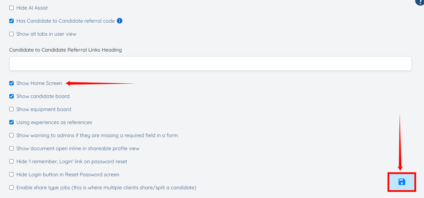The image size is (424, 198).
Task: Click the 'Show Home Screen' label text
Action: [39, 83]
